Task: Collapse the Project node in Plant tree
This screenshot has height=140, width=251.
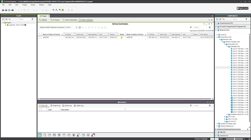Action: point(3,23)
